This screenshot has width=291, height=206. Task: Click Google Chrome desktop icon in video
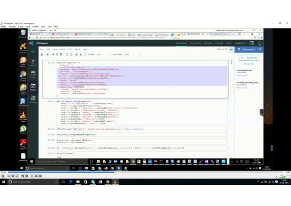[23, 75]
